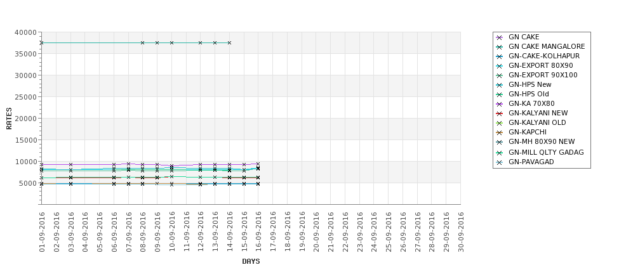Click the 37500 data point on 14-09-2016

click(229, 42)
